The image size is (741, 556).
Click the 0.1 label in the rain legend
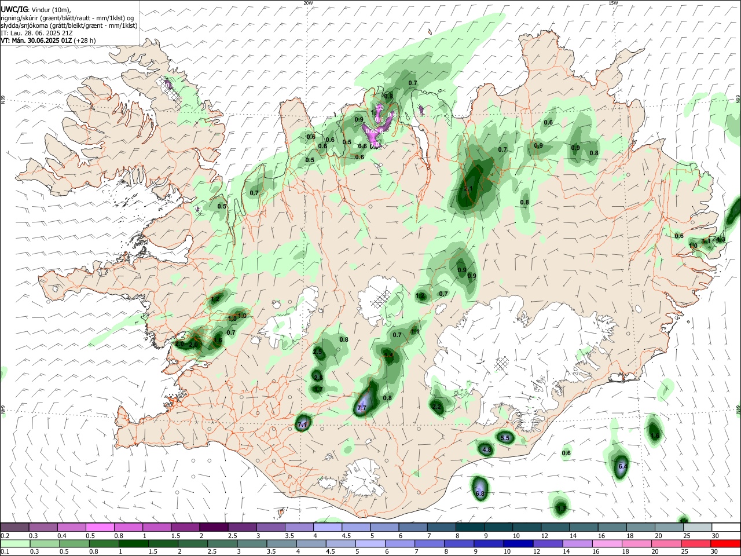5,551
